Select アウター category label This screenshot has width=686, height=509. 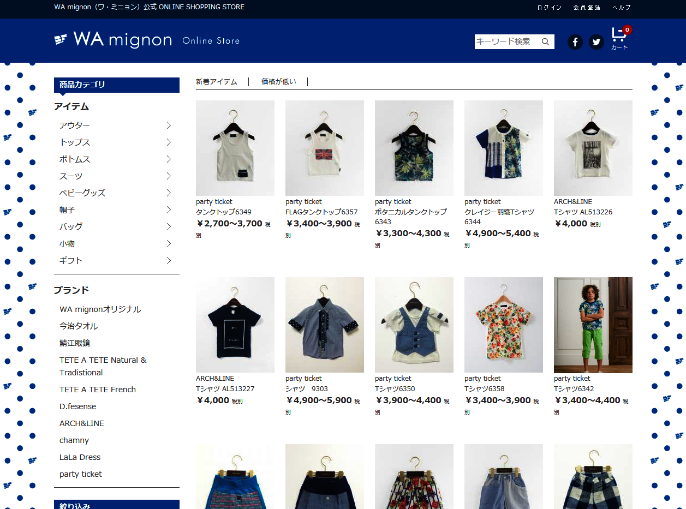point(75,125)
